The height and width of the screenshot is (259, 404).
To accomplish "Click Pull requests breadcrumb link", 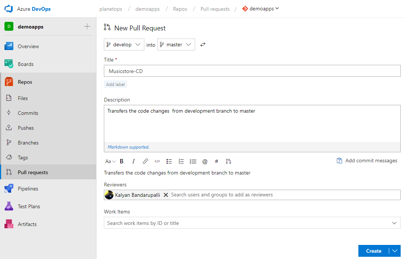I will (x=215, y=9).
